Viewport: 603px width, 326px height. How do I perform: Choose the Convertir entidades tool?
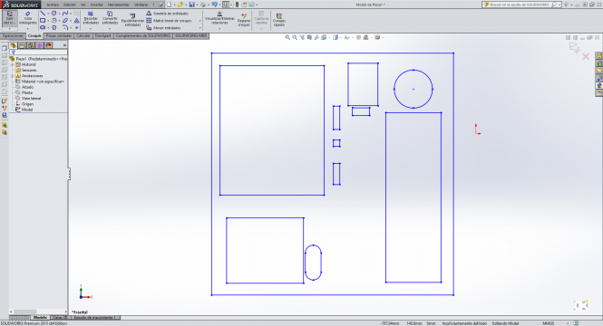tap(110, 18)
